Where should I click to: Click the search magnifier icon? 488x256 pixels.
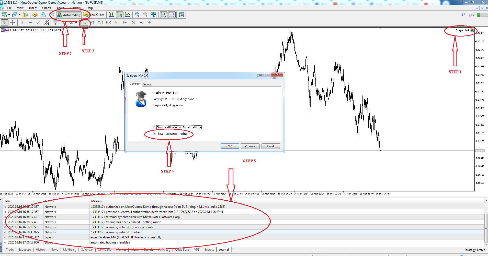[x=463, y=15]
